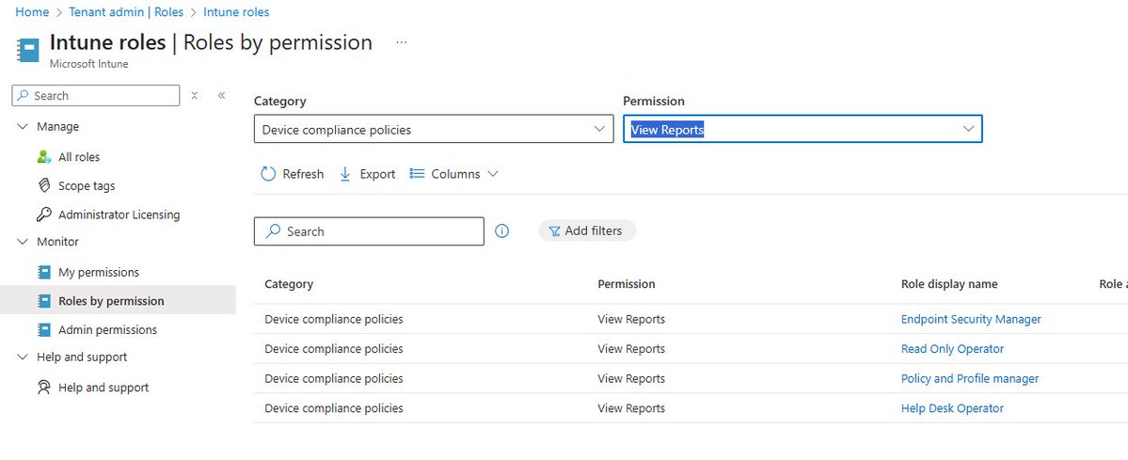Open the Help and support page item

(x=103, y=388)
